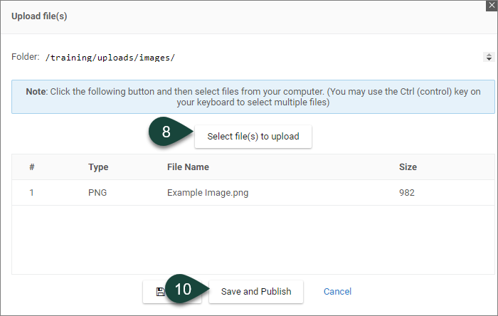Click the Size column header
The image size is (498, 316).
click(408, 167)
